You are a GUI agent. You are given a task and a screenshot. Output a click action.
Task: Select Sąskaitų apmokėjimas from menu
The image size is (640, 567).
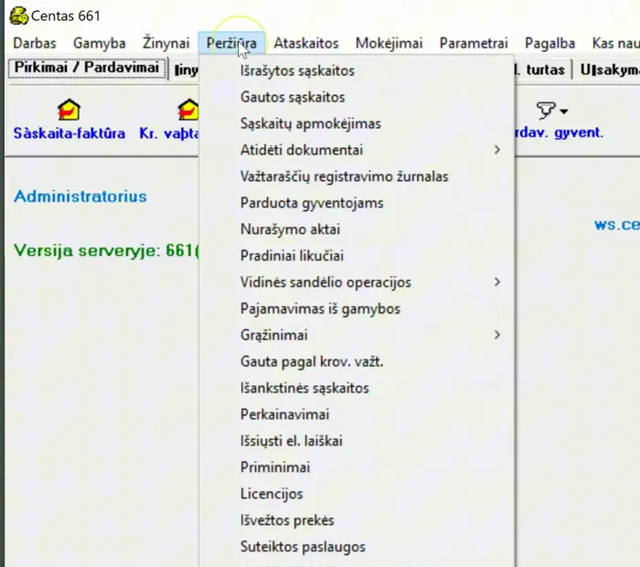[x=357, y=123]
